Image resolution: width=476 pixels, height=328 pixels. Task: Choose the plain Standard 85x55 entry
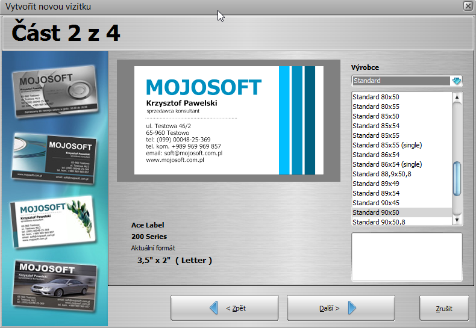click(x=402, y=135)
